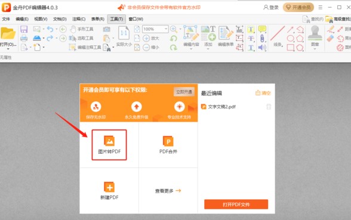The image size is (351, 220).
Task: Select the 手形工具 hand tool
Action: click(81, 29)
